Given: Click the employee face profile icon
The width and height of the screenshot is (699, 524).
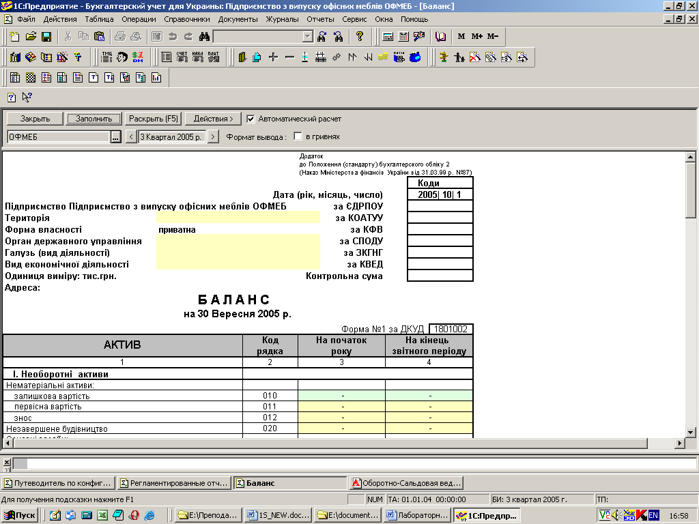Looking at the screenshot, I should [x=122, y=57].
